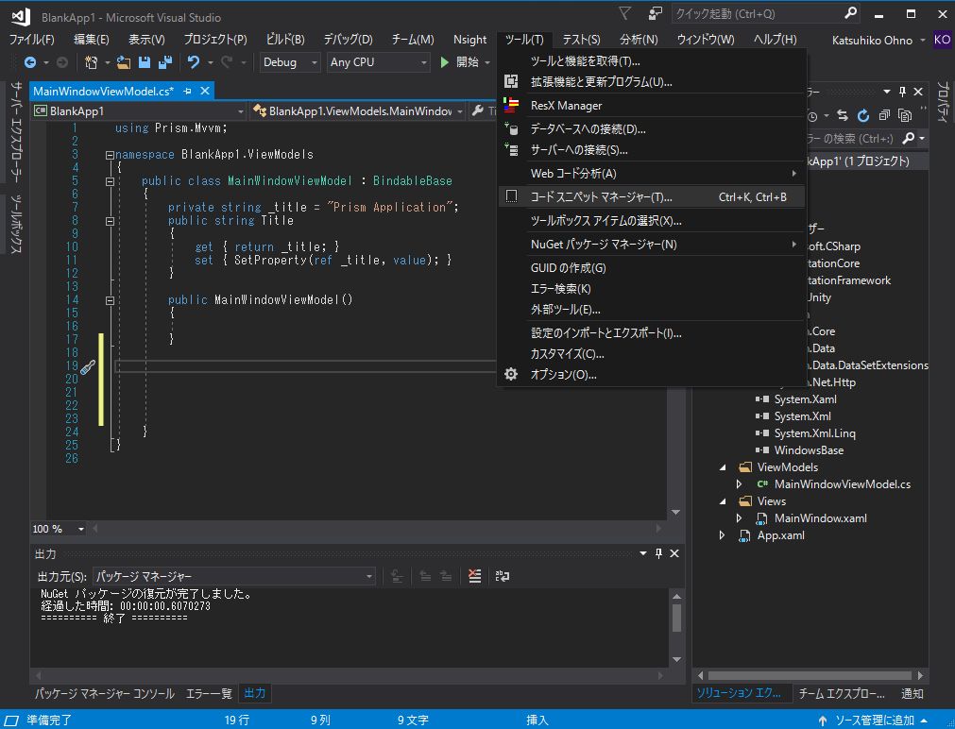This screenshot has width=955, height=729.
Task: Click the Save All double-disk icon
Action: pos(165,62)
